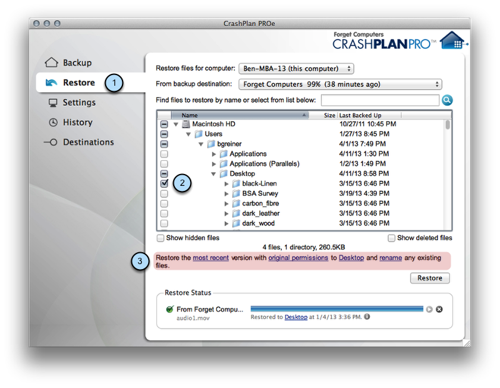The image size is (500, 388).
Task: Click the black-Linen folder icon
Action: (236, 183)
